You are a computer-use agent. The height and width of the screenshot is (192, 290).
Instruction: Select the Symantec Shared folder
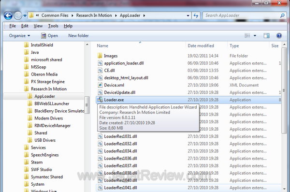(x=47, y=177)
